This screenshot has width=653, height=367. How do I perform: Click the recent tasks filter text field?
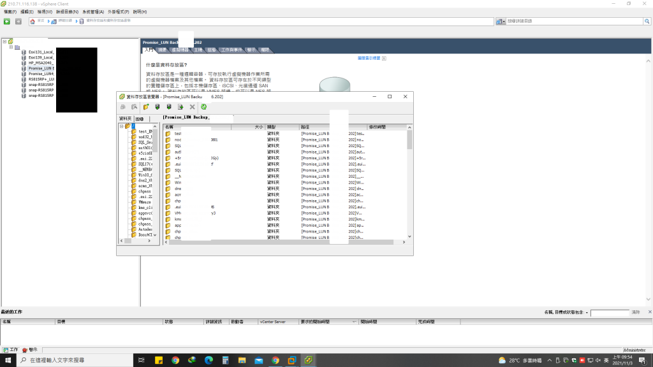point(609,312)
